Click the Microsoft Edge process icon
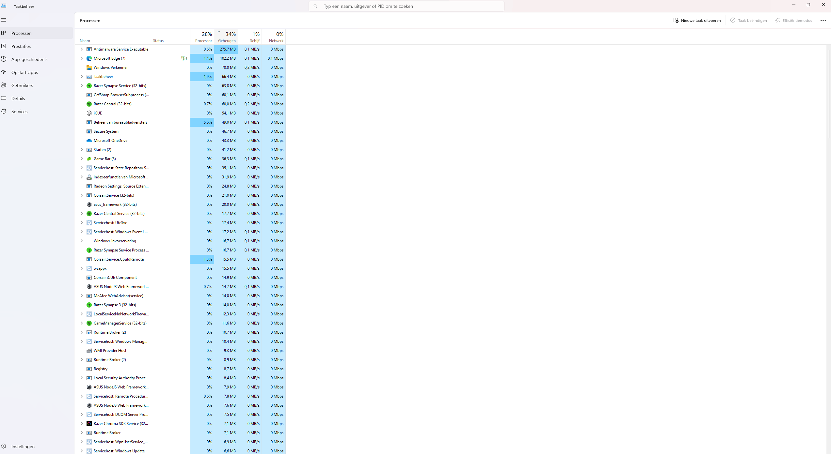This screenshot has width=831, height=454. (x=89, y=58)
